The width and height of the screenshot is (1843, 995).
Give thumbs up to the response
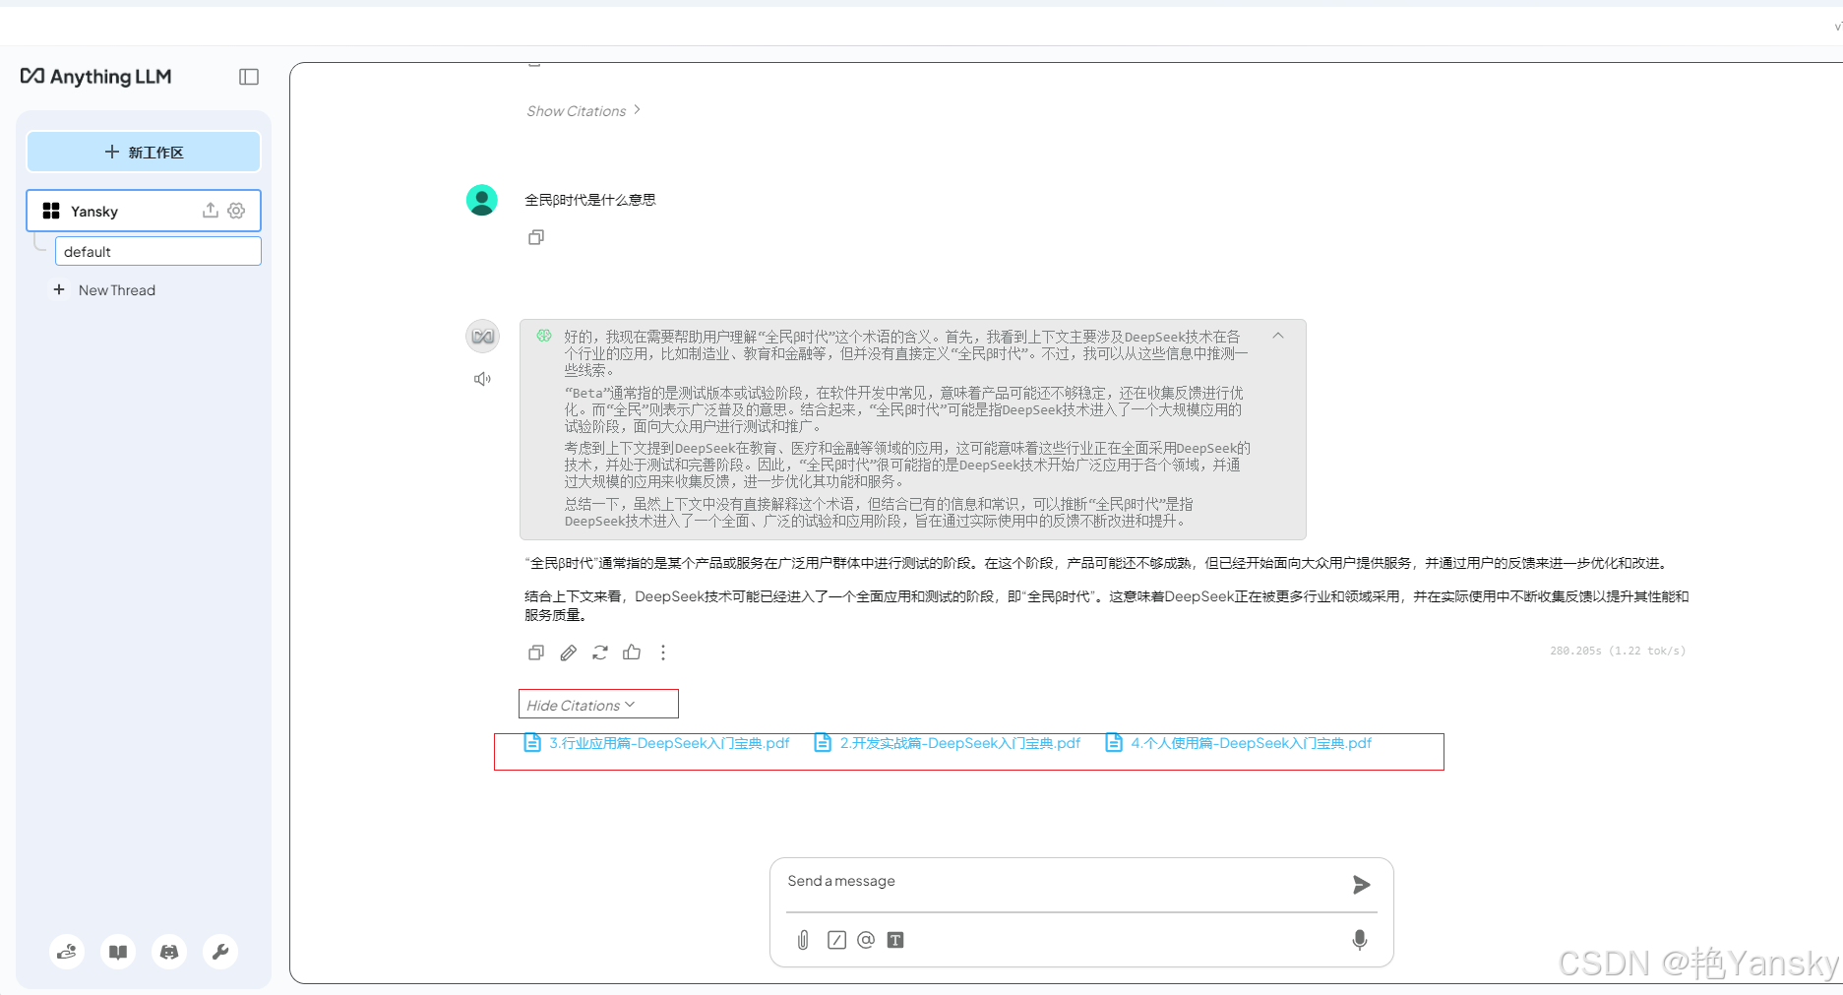point(632,653)
